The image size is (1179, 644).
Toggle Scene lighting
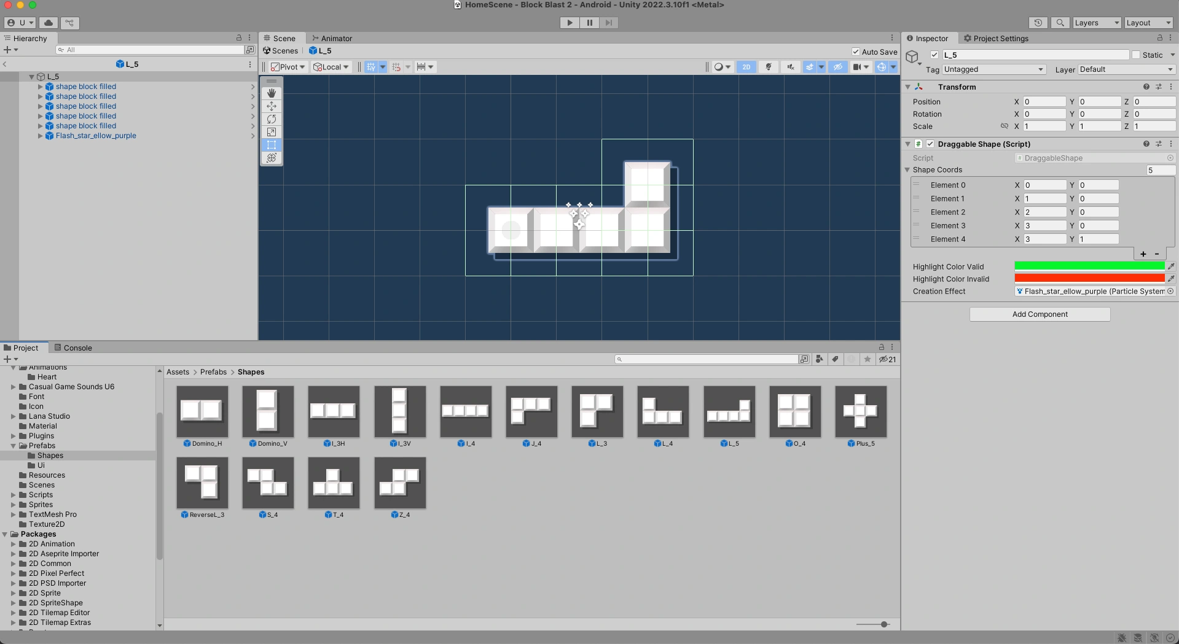tap(768, 67)
